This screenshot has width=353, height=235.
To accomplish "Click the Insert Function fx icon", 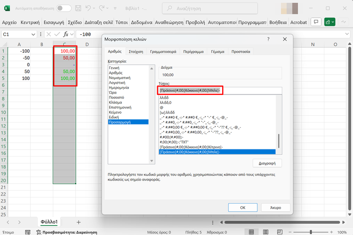I will tap(66, 34).
